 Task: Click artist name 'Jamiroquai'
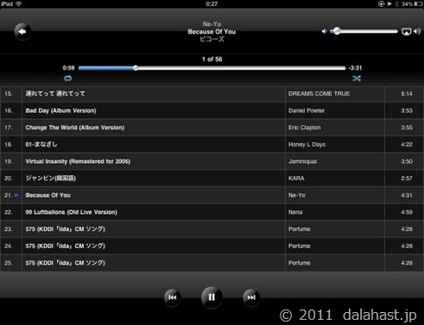302,161
